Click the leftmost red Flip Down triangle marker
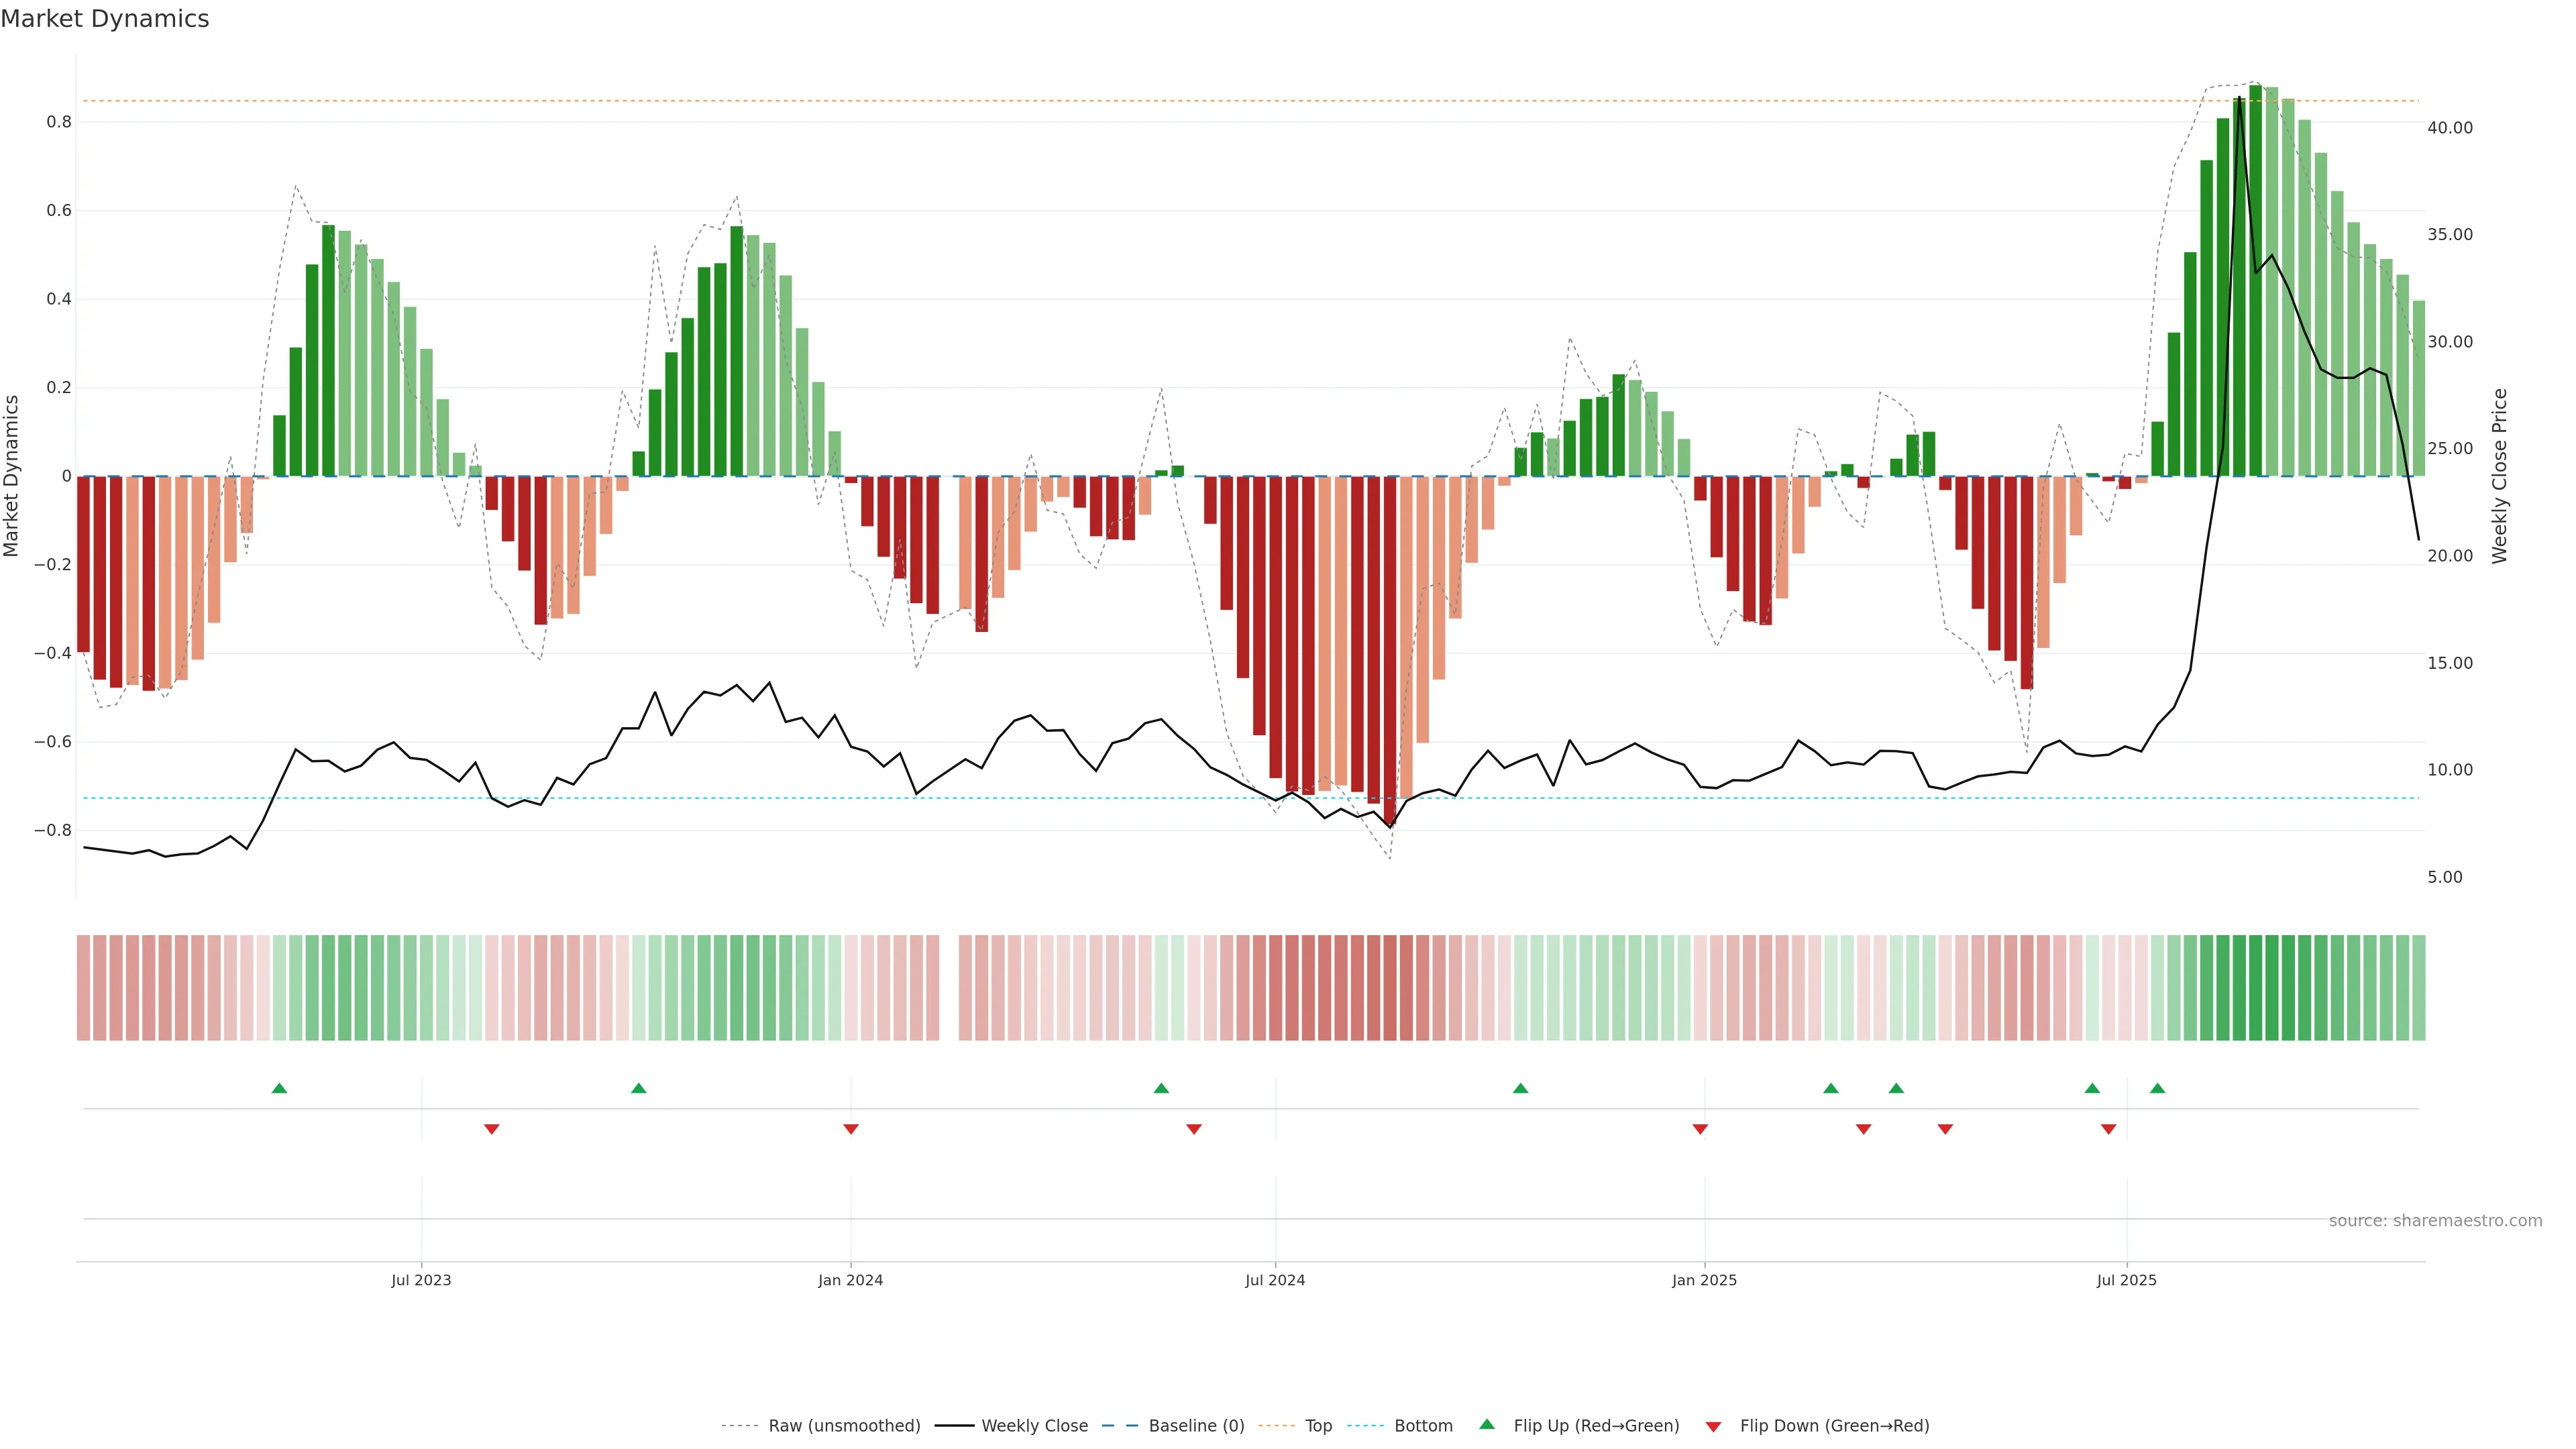2576x1449 pixels. (x=491, y=1129)
